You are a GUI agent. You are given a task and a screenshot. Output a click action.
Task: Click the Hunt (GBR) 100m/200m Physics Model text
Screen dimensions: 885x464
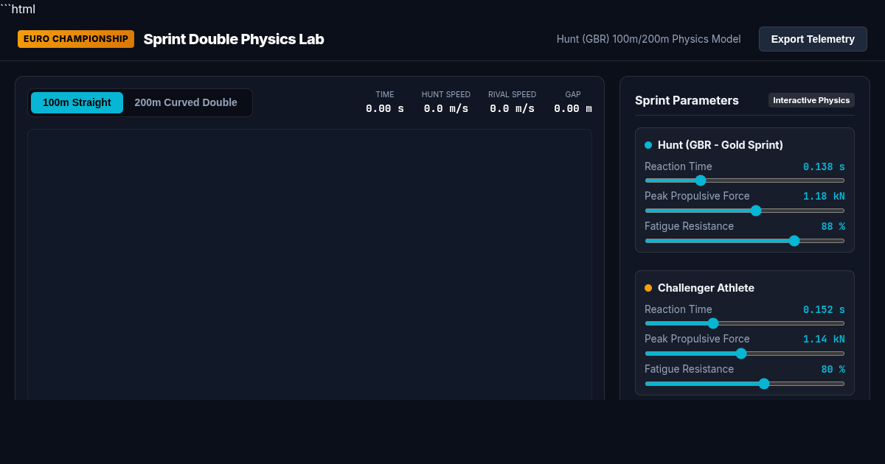[648, 39]
